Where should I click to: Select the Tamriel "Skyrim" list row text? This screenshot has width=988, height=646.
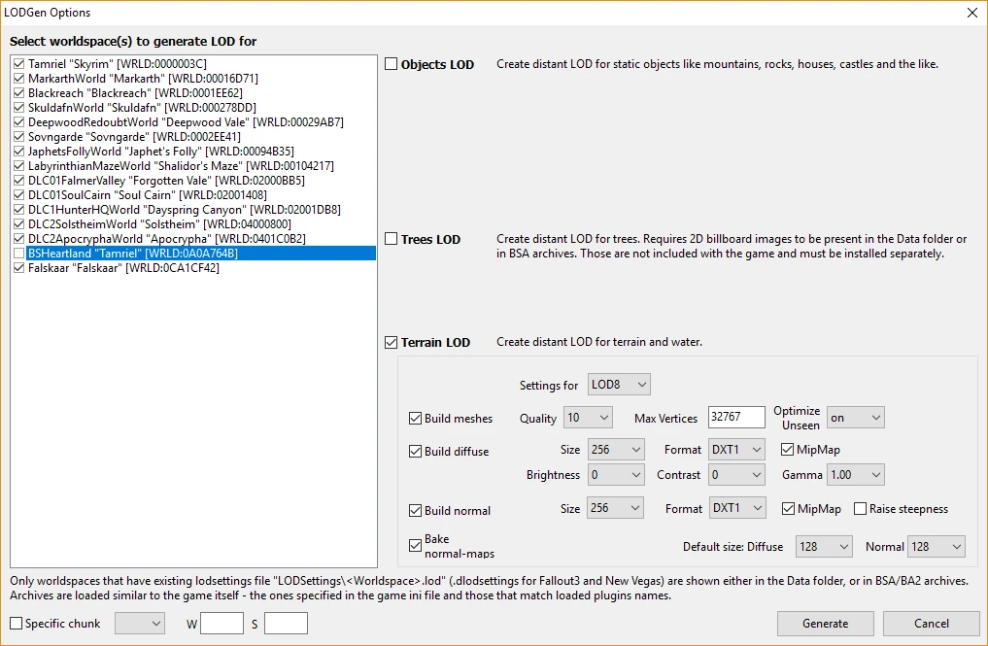pos(118,64)
